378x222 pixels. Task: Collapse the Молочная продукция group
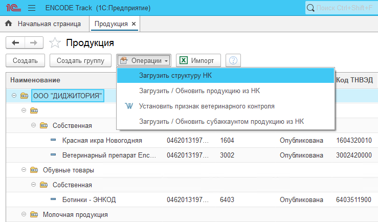(x=24, y=215)
